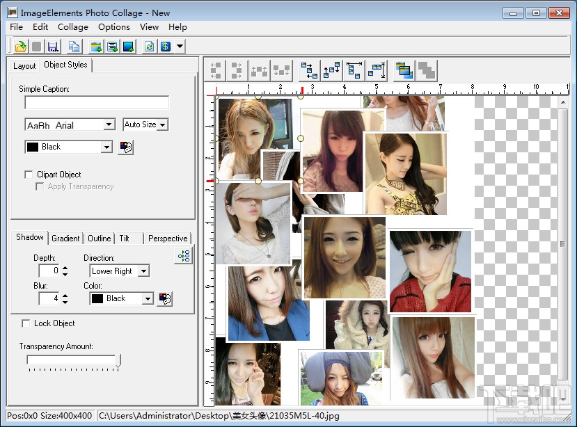Open the Options menu
Image resolution: width=577 pixels, height=427 pixels.
[x=114, y=27]
